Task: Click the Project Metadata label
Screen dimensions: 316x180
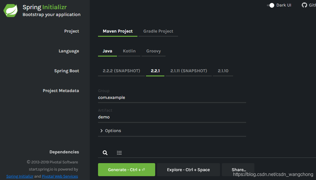Action: pyautogui.click(x=61, y=91)
